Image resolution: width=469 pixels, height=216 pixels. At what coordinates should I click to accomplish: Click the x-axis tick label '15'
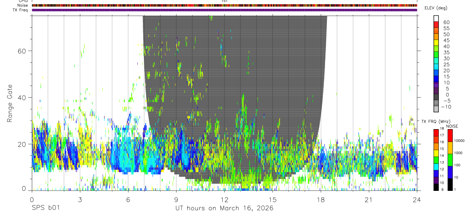273,200
